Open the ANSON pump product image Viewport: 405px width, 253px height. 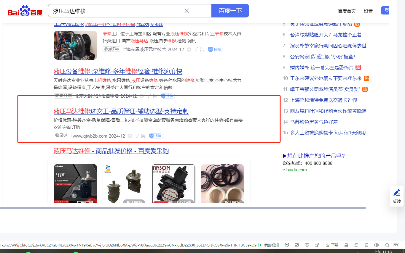point(173,183)
